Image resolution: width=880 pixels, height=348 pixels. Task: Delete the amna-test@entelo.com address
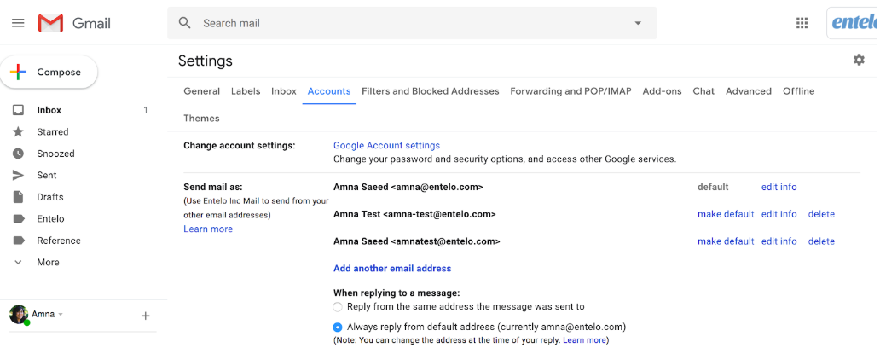(x=821, y=214)
